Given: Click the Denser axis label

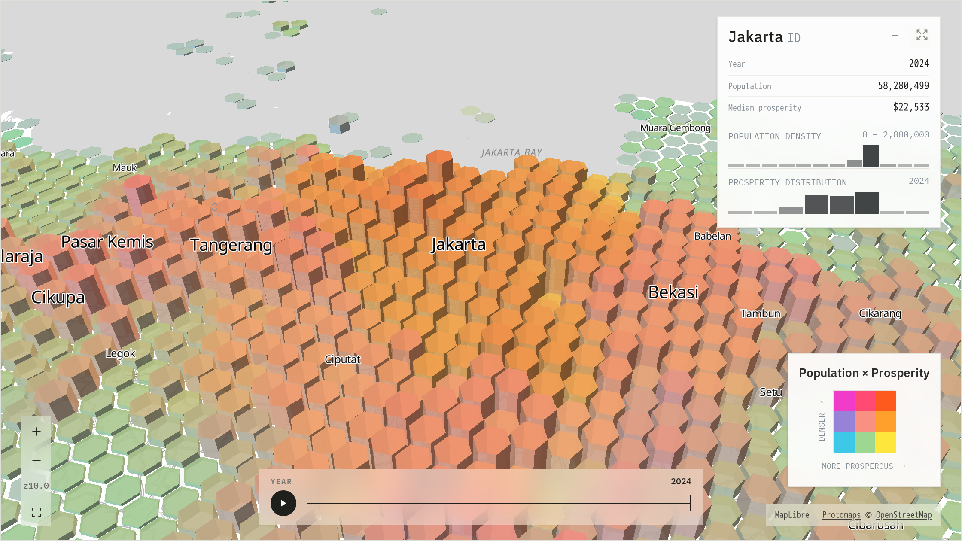Looking at the screenshot, I should click(822, 422).
